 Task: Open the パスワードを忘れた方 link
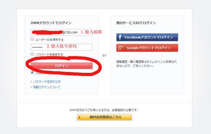(47, 81)
